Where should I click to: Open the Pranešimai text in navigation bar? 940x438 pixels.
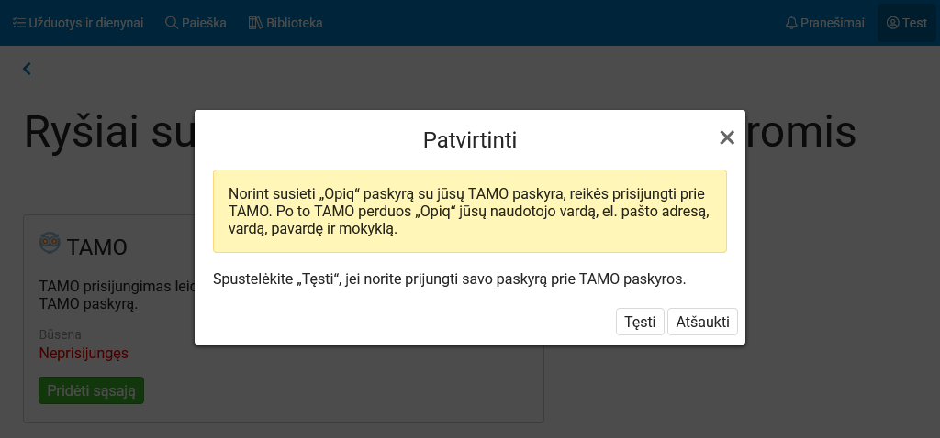(833, 23)
